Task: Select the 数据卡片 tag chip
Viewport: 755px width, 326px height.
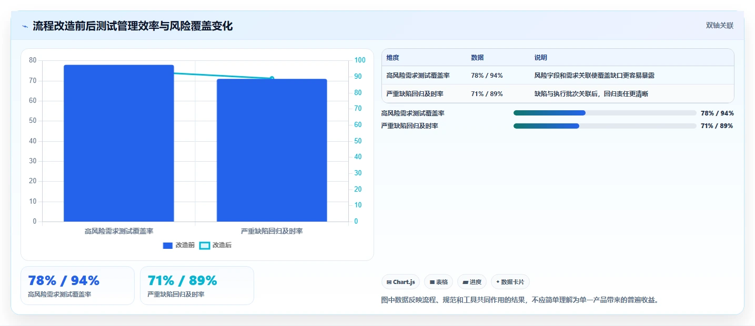Action: pos(510,282)
